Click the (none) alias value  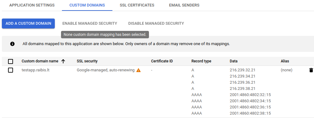click(x=286, y=70)
